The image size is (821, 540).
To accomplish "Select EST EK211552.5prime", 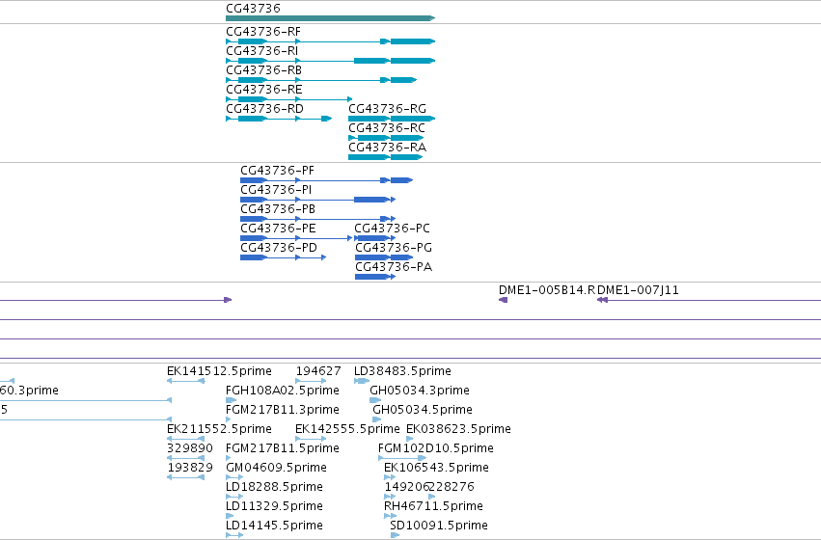I will coord(219,430).
